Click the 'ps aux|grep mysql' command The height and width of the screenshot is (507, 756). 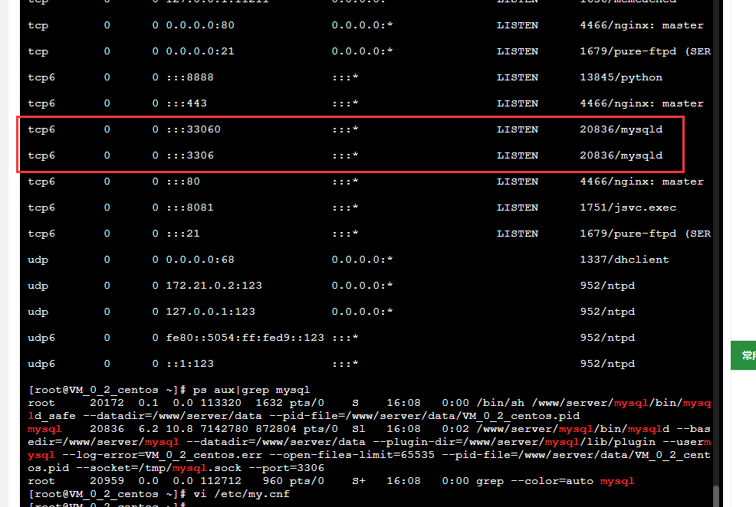pyautogui.click(x=251, y=390)
